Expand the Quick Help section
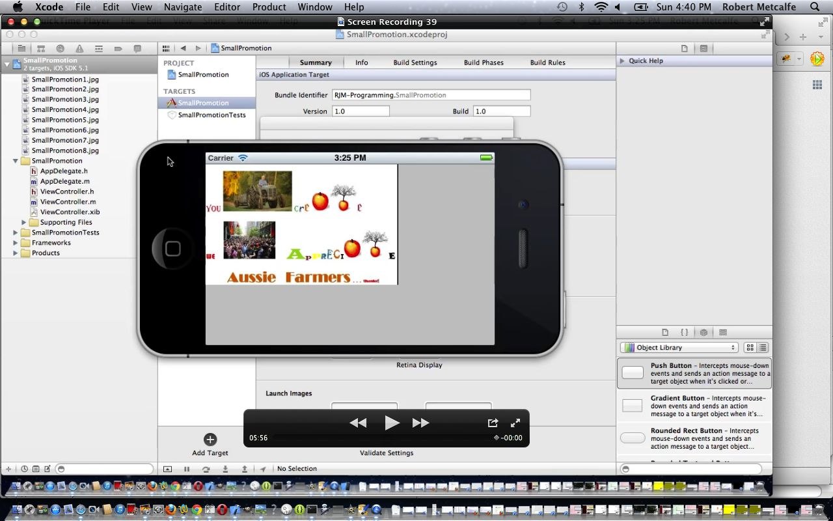 622,61
